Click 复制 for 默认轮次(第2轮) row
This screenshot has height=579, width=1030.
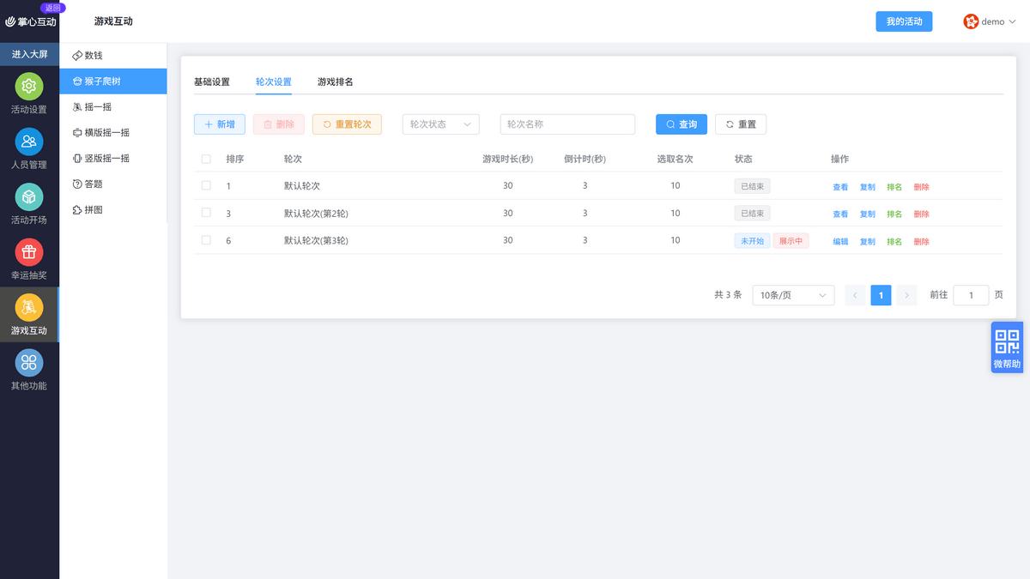point(868,214)
